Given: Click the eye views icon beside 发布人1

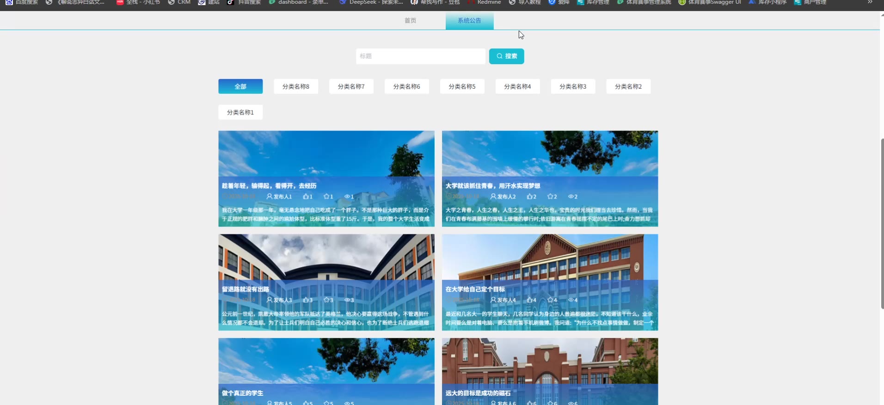Looking at the screenshot, I should (347, 196).
